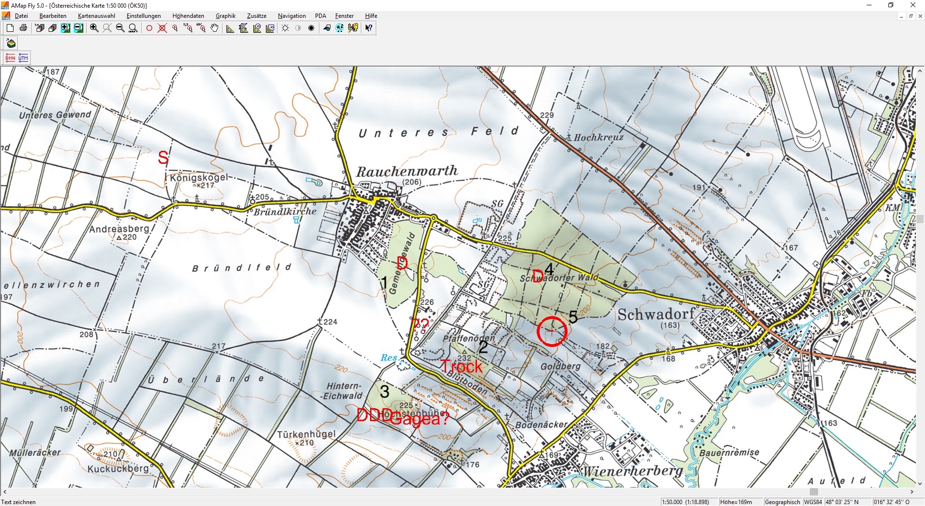Viewport: 925px width, 506px height.
Task: Click the pencil and palette drawing icon
Action: (x=353, y=28)
